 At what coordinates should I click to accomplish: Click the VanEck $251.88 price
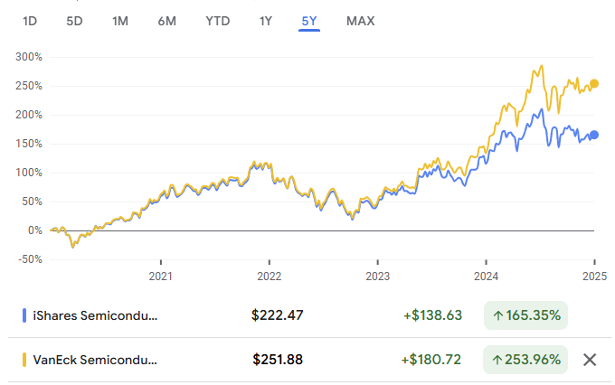pos(277,360)
